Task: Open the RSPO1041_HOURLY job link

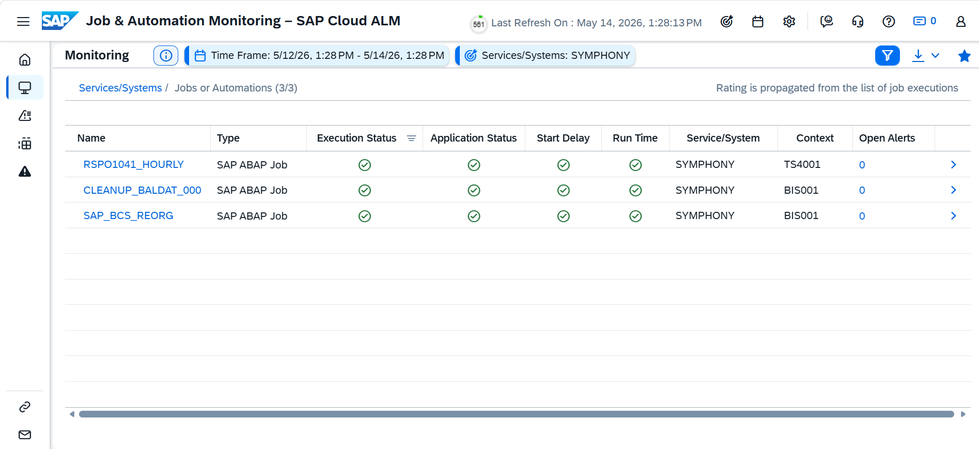Action: (x=133, y=164)
